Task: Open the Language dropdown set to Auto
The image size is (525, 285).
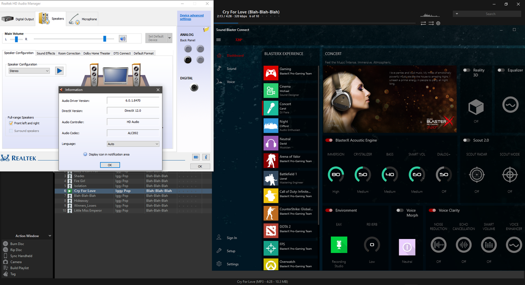Action: tap(133, 144)
